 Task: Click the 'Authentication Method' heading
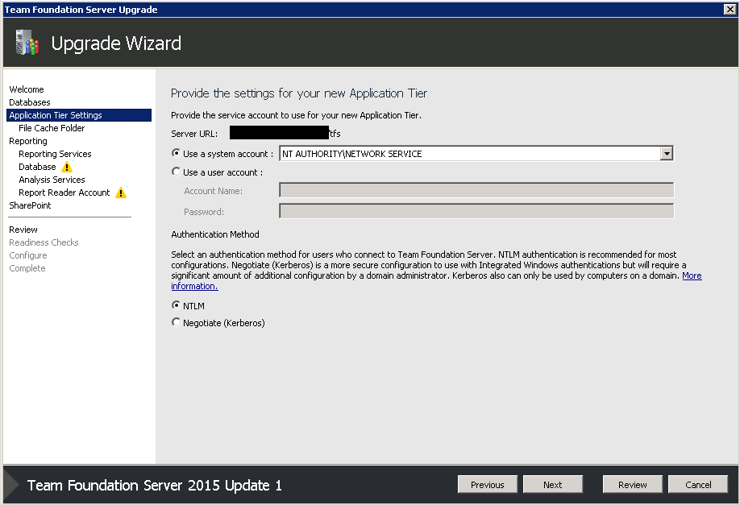coord(214,234)
